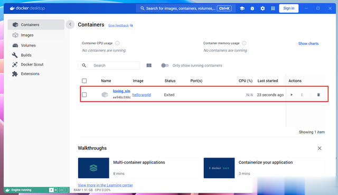Click the info icon beside Container CPU usage
The image size is (338, 195).
tap(117, 43)
